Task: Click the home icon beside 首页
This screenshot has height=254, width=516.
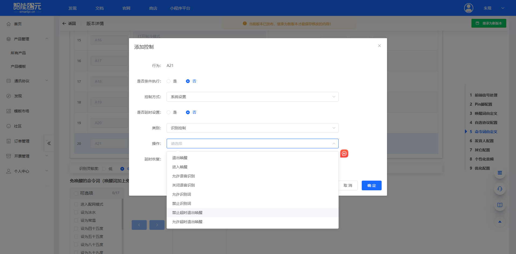Action: click(9, 24)
